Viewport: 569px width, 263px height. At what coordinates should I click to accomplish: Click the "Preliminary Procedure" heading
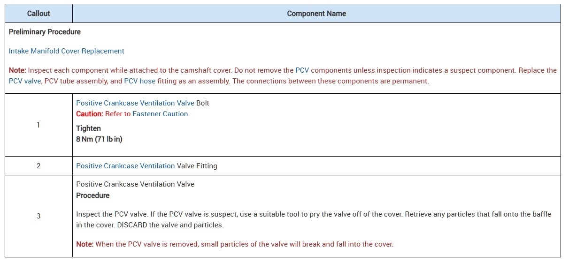[45, 32]
